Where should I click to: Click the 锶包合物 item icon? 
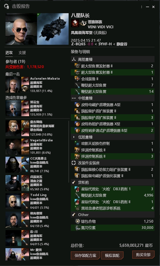(x=78, y=221)
